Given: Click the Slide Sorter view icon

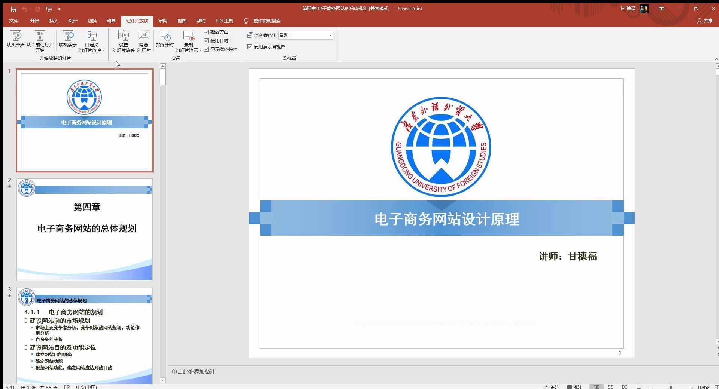Looking at the screenshot, I should coord(611,387).
